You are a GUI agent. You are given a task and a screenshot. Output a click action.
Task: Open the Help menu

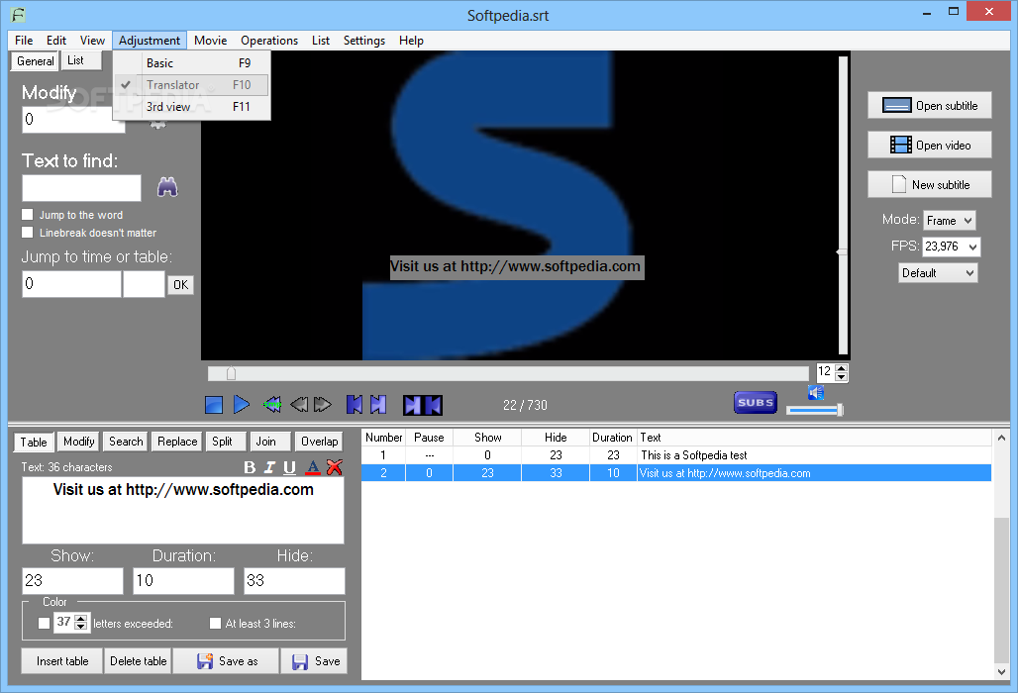point(411,41)
